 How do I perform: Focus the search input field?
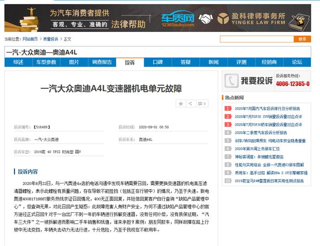point(257,39)
